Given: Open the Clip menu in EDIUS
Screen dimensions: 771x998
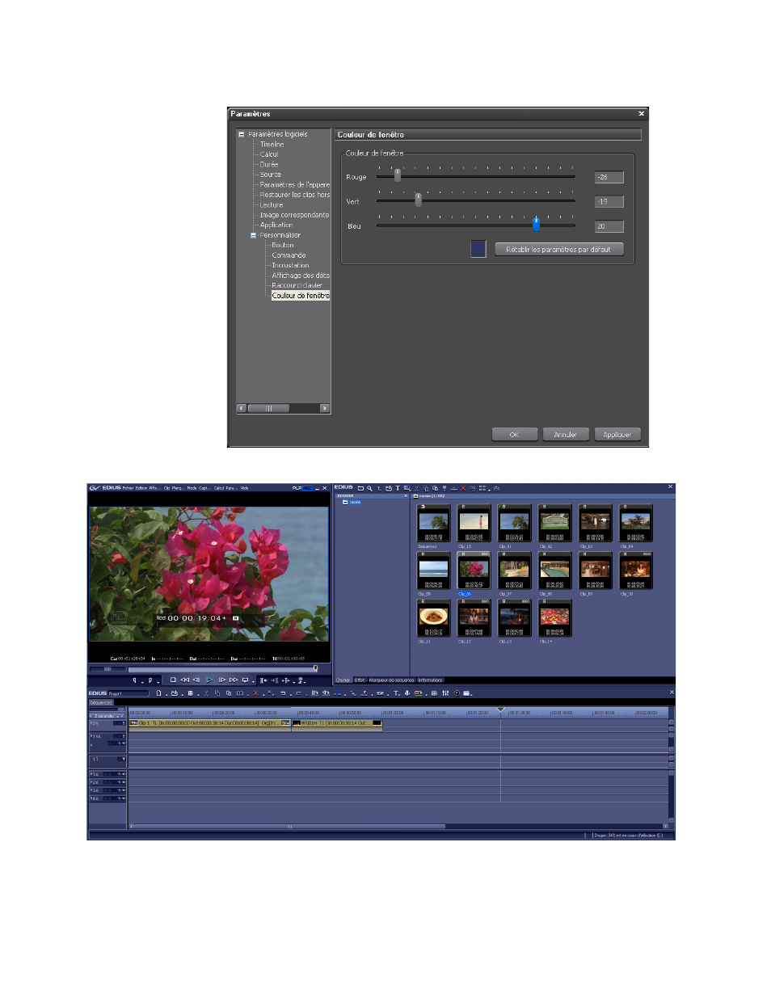Looking at the screenshot, I should click(166, 487).
